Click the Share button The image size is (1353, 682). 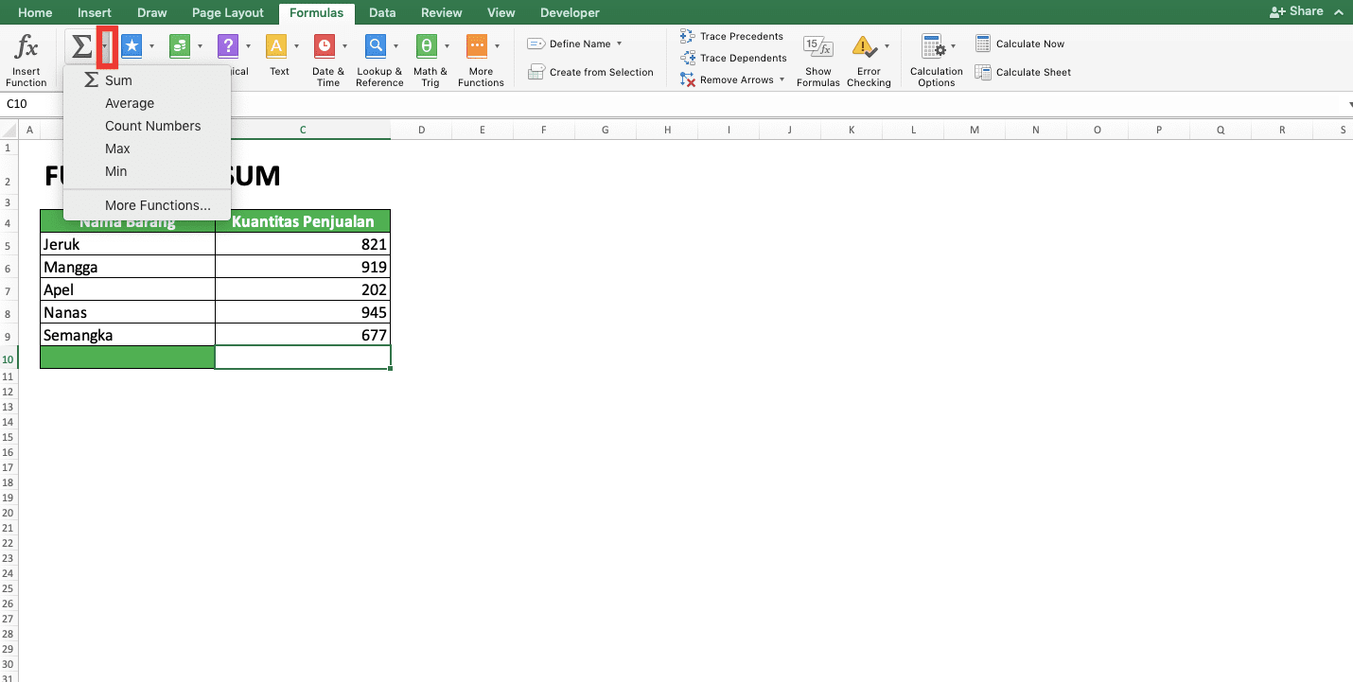point(1296,11)
